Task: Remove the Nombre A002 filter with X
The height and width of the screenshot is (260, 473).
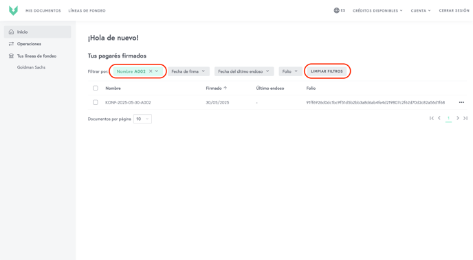Action: pyautogui.click(x=151, y=71)
